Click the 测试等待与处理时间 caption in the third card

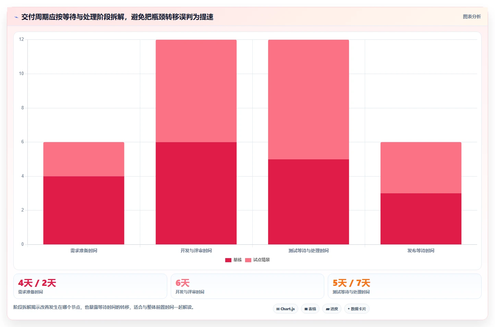[351, 292]
